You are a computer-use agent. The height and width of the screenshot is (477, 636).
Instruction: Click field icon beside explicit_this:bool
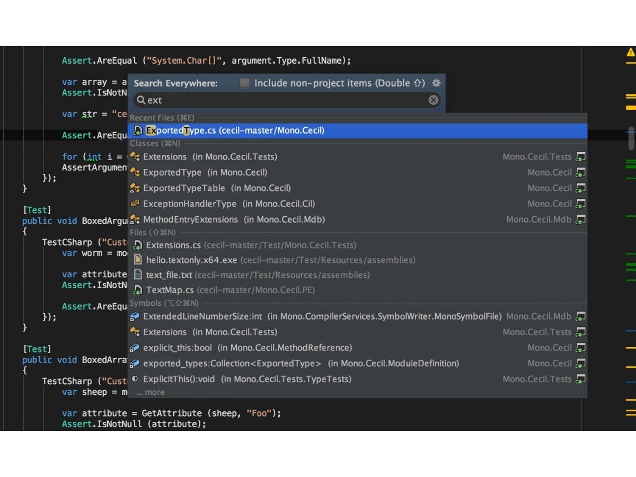click(135, 348)
